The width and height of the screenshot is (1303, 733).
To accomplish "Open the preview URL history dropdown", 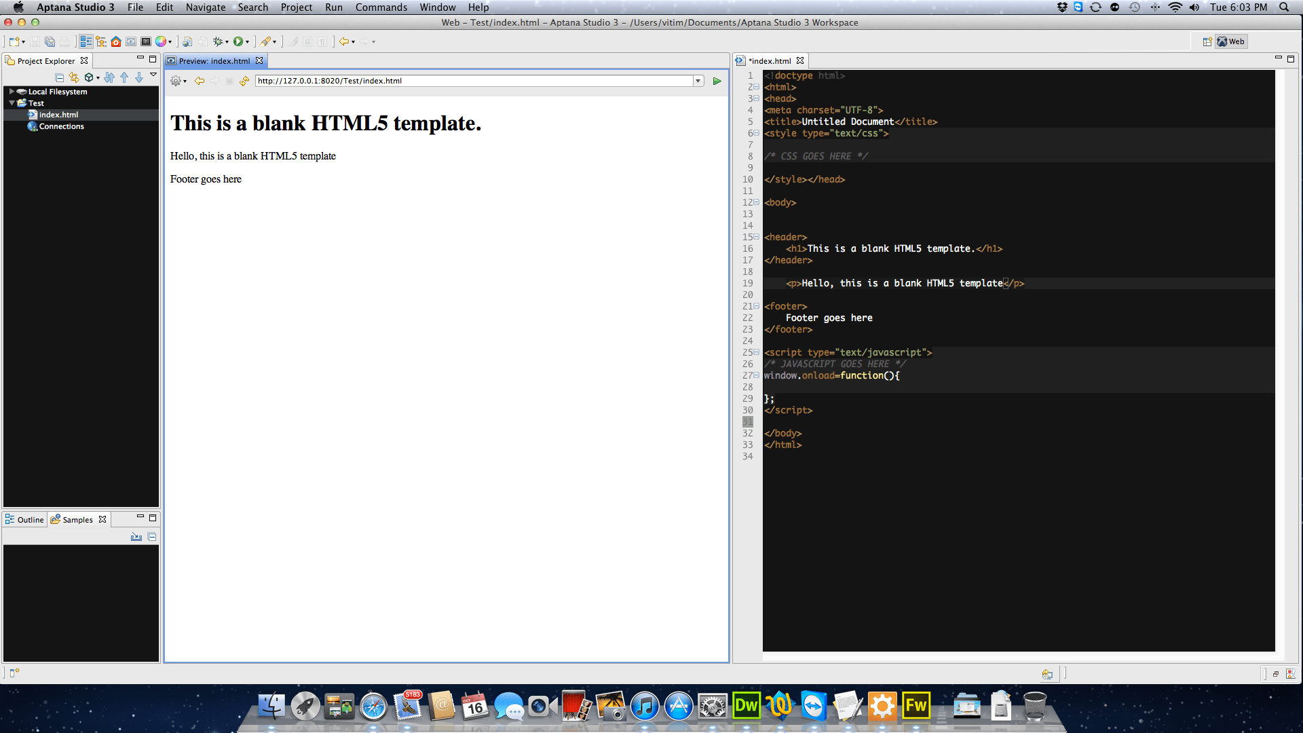I will pyautogui.click(x=698, y=81).
